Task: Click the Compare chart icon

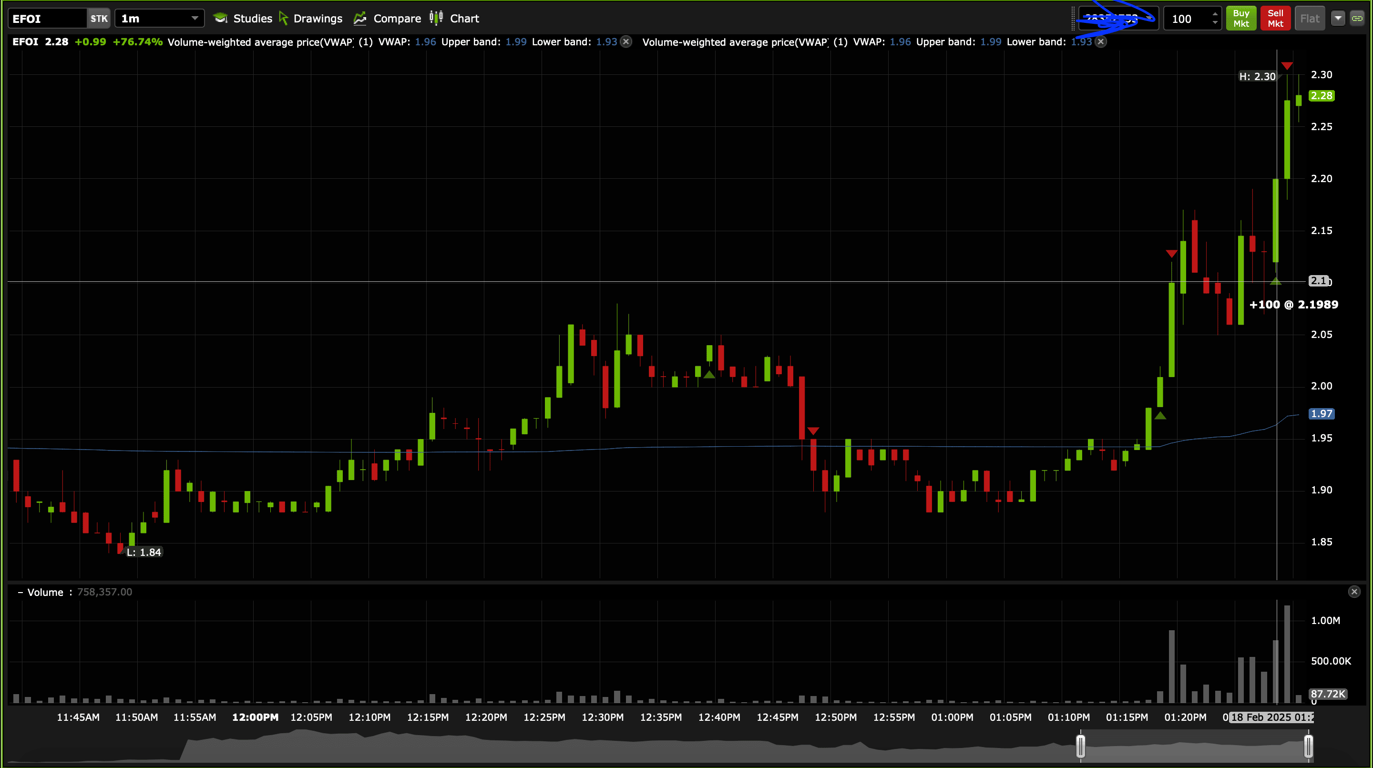Action: pyautogui.click(x=360, y=19)
